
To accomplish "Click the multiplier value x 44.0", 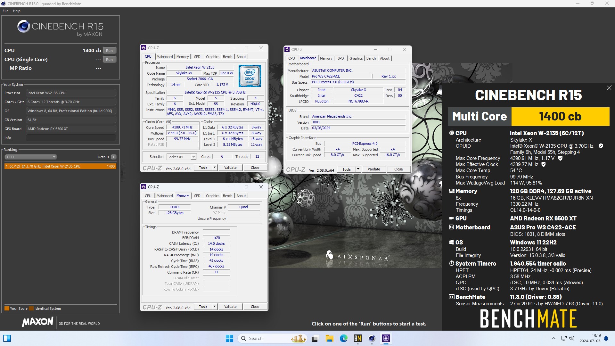I will (x=182, y=133).
